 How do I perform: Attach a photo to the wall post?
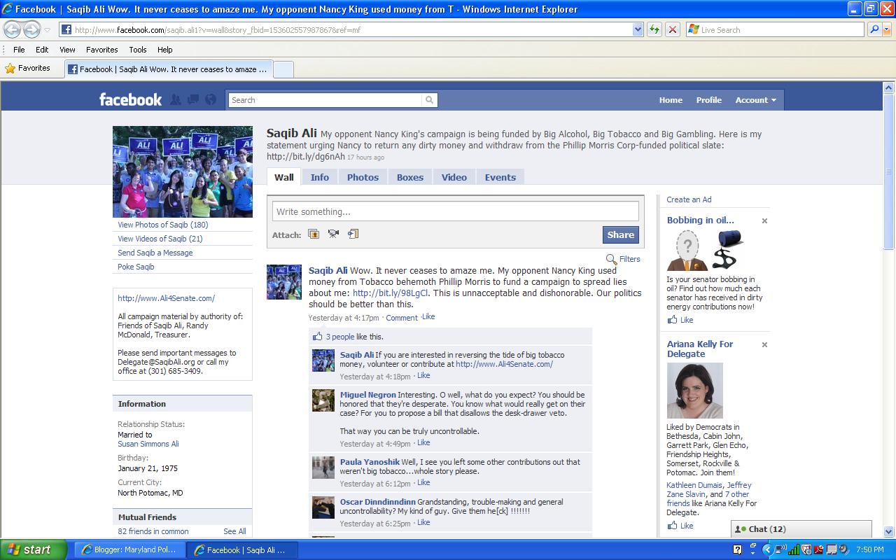click(x=314, y=234)
